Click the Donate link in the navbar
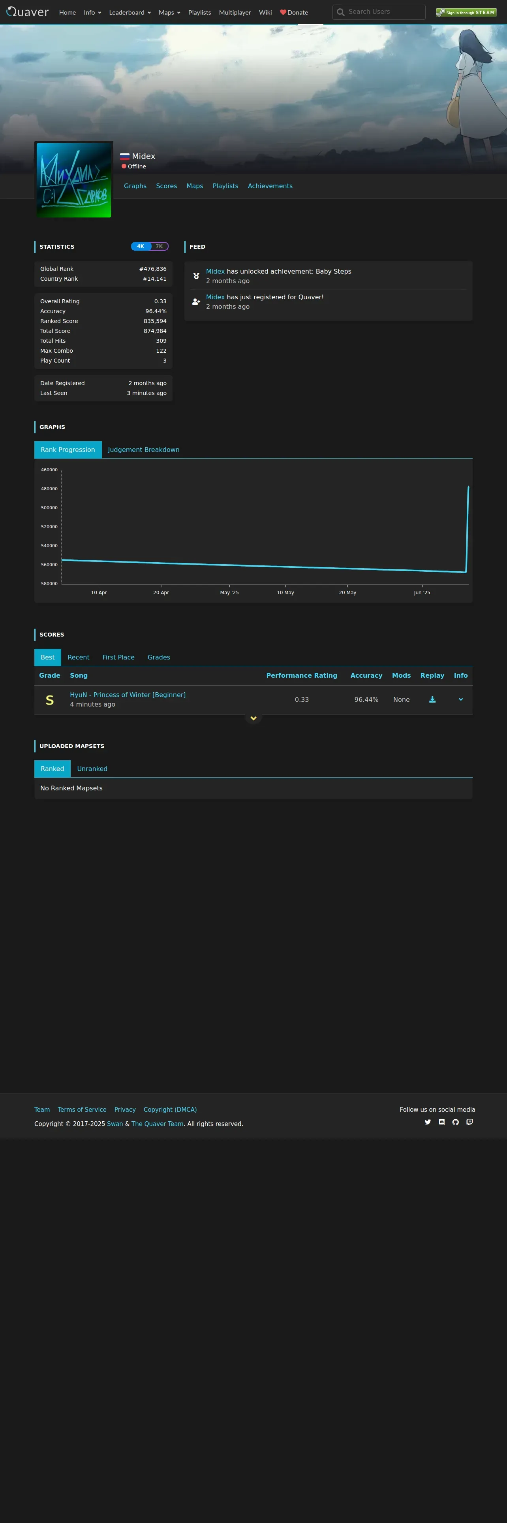The width and height of the screenshot is (507, 1523). [294, 12]
